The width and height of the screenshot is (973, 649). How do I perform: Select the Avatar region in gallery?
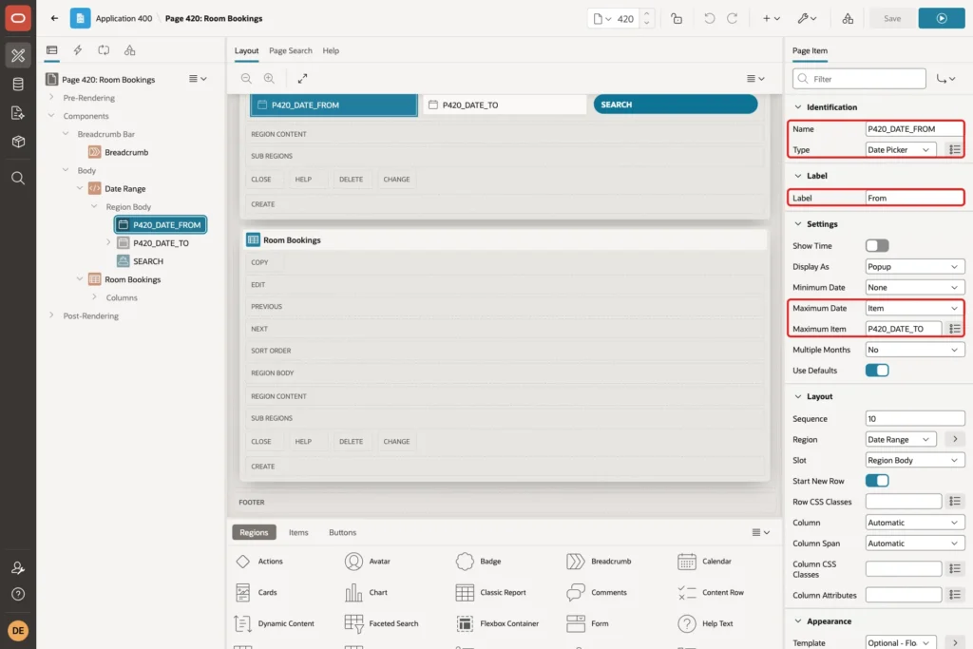[368, 562]
